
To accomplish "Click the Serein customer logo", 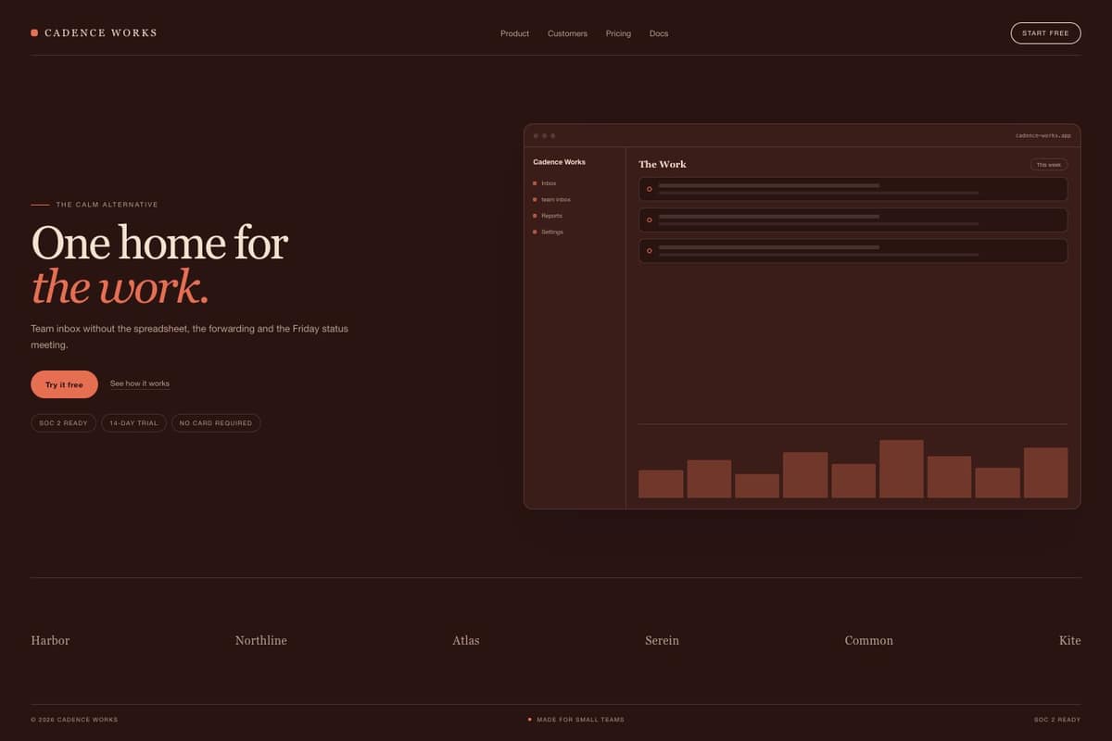I will [x=662, y=640].
